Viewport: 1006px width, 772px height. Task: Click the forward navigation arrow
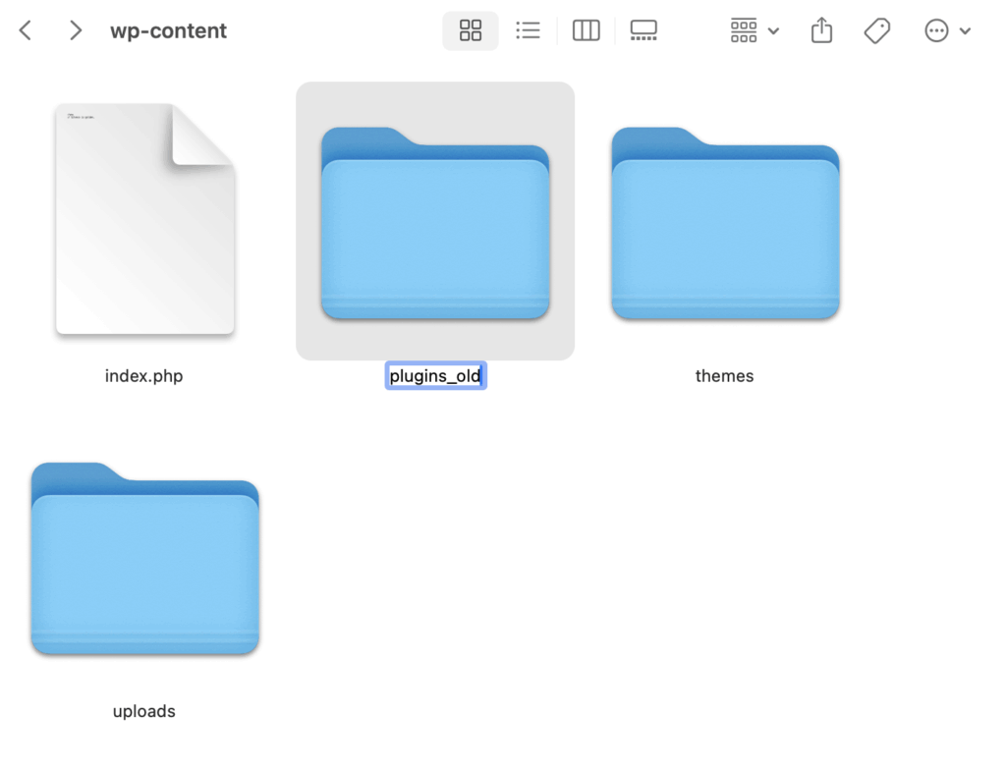[x=76, y=30]
